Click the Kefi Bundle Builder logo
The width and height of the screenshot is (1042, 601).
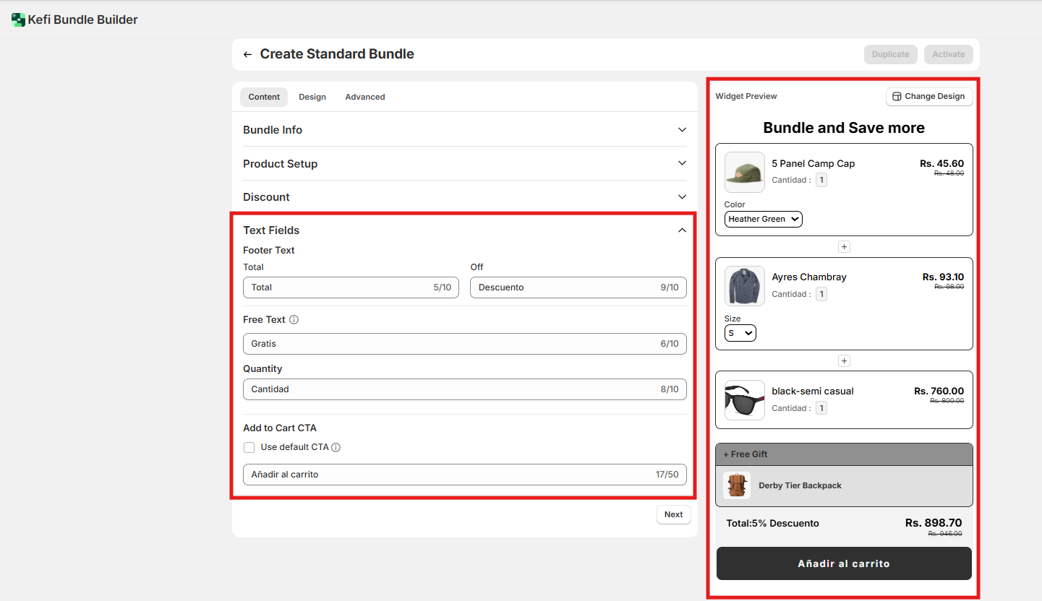tap(18, 20)
